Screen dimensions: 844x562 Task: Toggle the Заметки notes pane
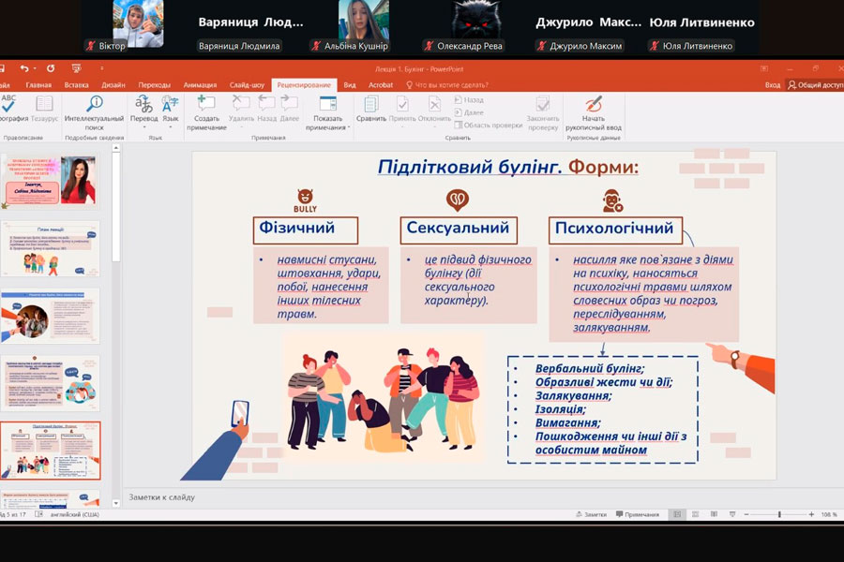pos(590,514)
